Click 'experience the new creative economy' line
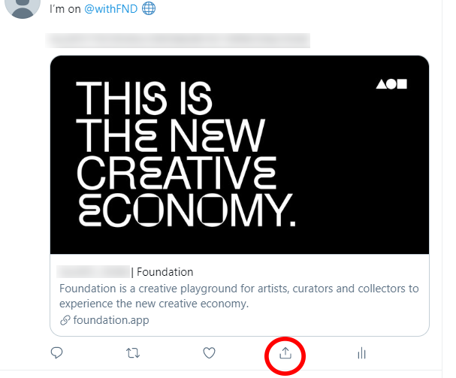The image size is (456, 378). (154, 304)
